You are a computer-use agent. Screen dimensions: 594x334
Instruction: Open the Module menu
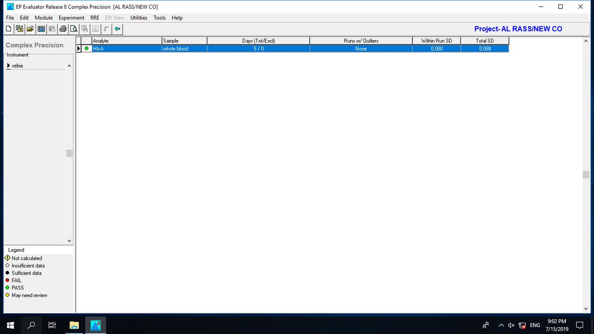[x=44, y=17]
